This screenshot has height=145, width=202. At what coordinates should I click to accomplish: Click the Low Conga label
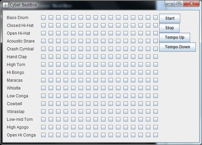coord(17,96)
